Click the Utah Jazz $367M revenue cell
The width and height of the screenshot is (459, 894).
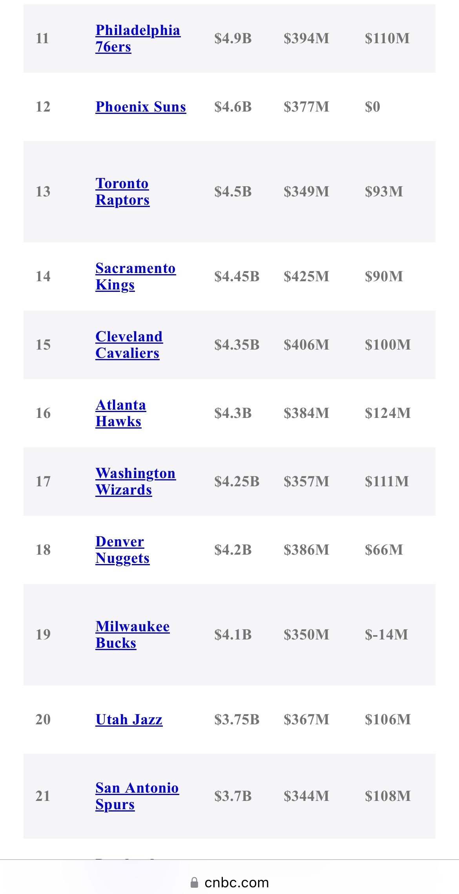[x=306, y=719]
